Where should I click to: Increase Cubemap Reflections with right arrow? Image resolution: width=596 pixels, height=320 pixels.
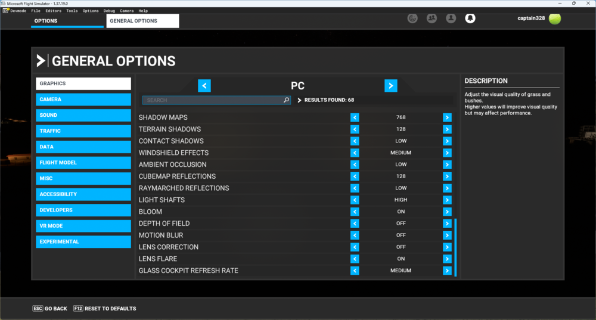pos(447,176)
